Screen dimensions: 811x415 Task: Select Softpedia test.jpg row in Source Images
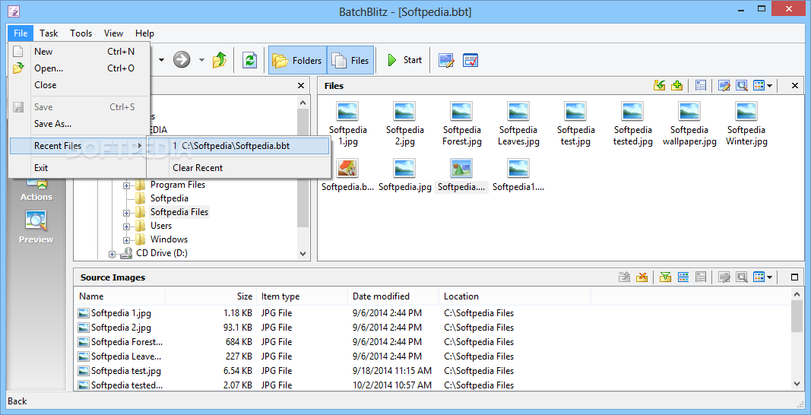tap(432, 371)
